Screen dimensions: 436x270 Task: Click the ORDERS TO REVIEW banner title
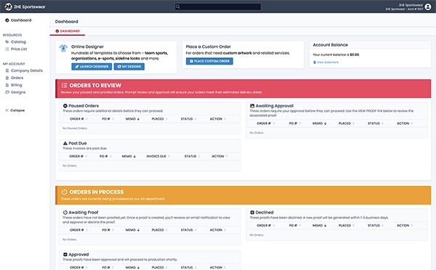[95, 86]
